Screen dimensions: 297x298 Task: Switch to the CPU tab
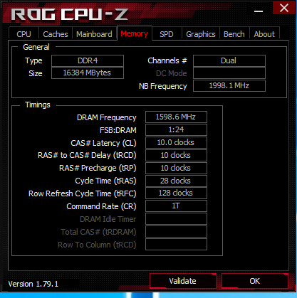(x=24, y=34)
